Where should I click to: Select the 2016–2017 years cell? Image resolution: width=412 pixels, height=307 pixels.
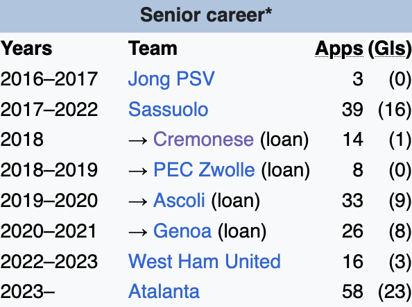pyautogui.click(x=49, y=78)
